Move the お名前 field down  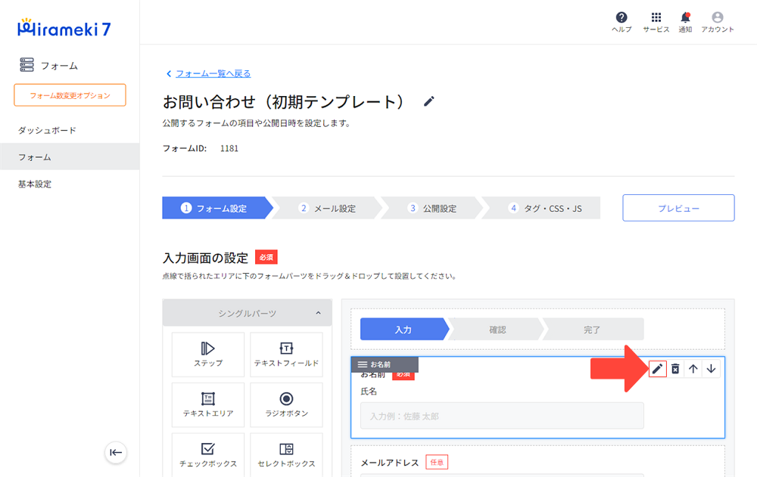coord(711,369)
